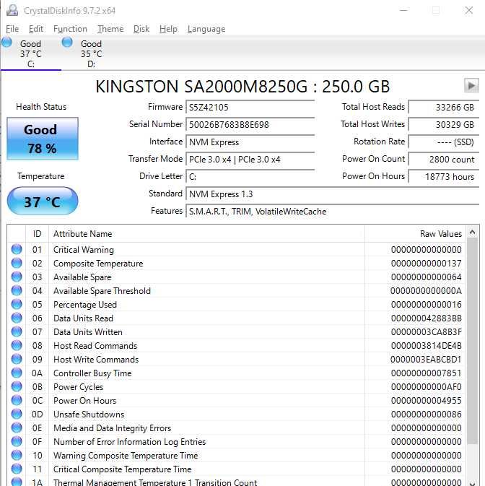Click the Attribute Name column header
Screen dimensions: 485x486
pos(206,234)
